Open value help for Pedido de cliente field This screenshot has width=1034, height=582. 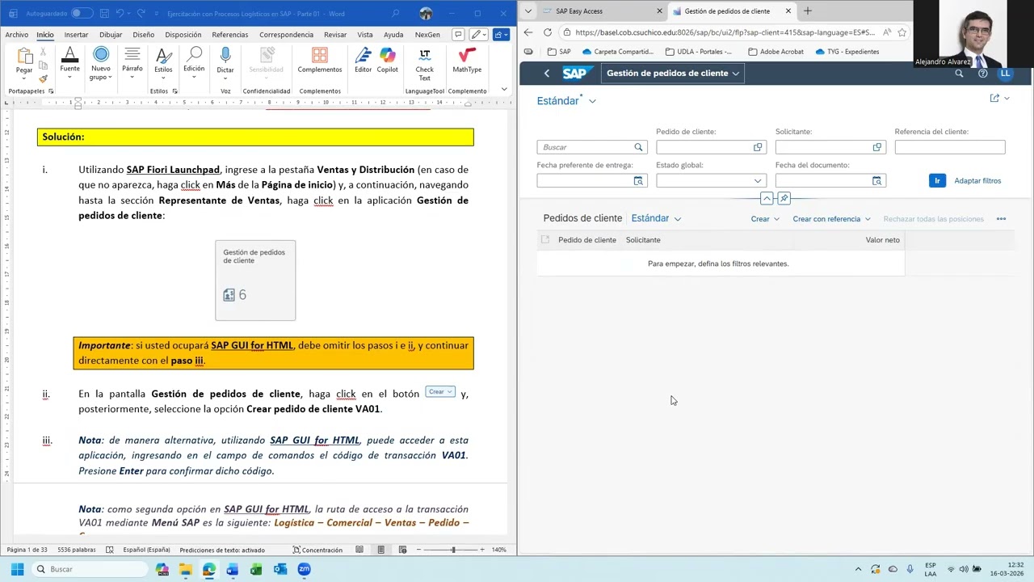click(x=758, y=147)
